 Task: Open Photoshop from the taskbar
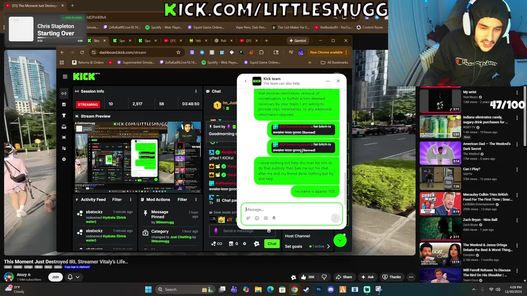318,289
